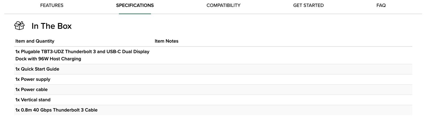Click the open box icon
The height and width of the screenshot is (119, 425).
pyautogui.click(x=19, y=26)
